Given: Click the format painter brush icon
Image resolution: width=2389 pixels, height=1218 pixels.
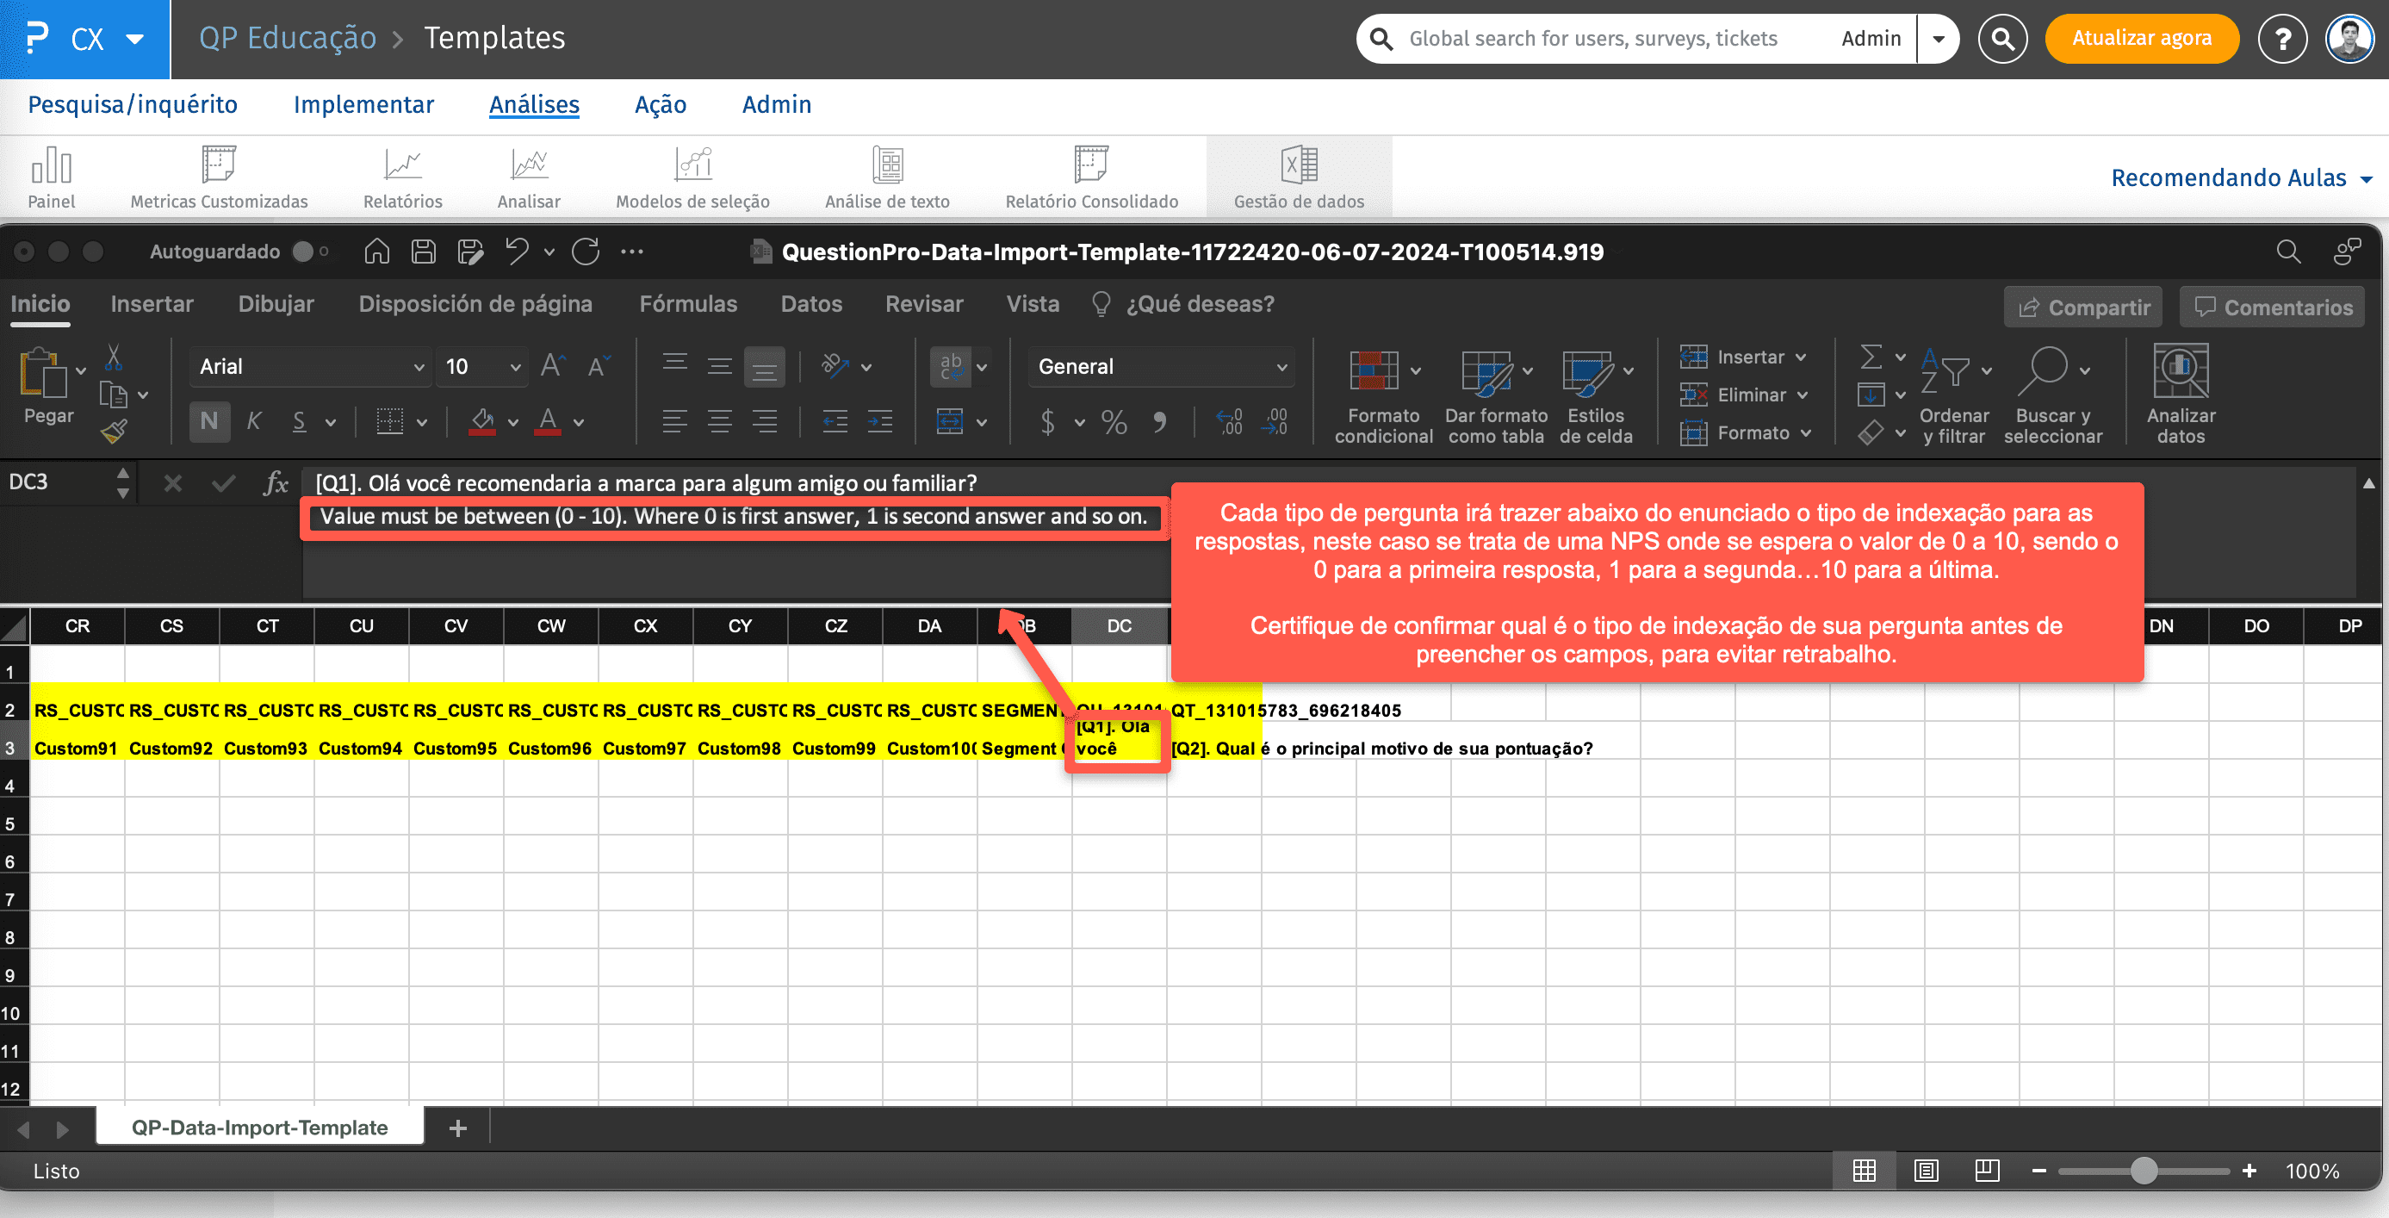Looking at the screenshot, I should [114, 432].
